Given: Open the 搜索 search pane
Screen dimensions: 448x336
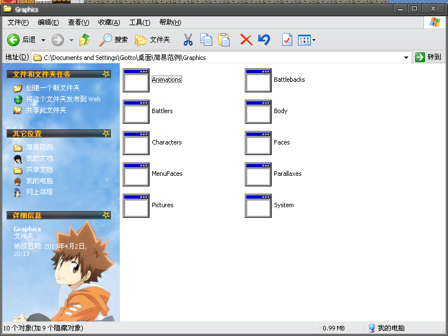Looking at the screenshot, I should [114, 40].
